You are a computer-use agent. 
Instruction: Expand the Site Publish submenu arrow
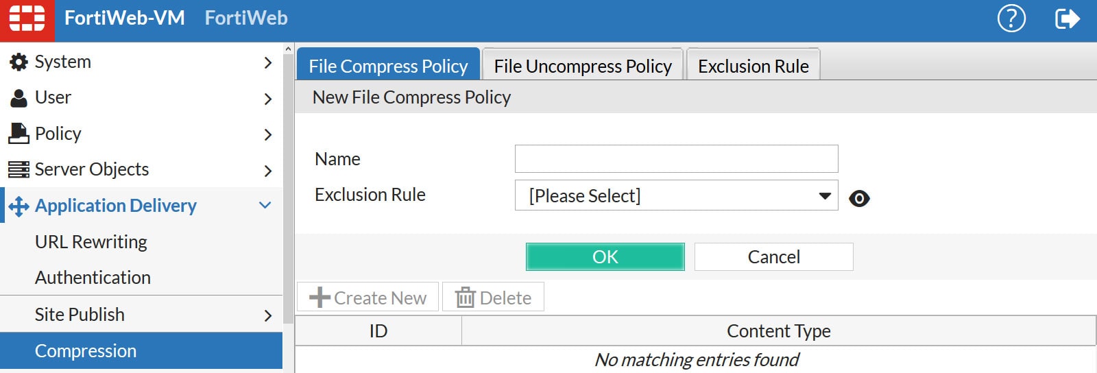[x=267, y=315]
